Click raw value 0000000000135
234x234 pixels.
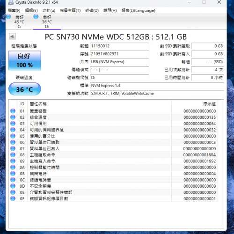[x=200, y=117]
